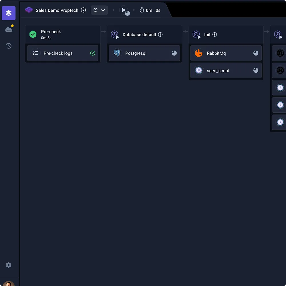
Task: Open user avatar at sidebar bottom
Action: click(x=9, y=283)
